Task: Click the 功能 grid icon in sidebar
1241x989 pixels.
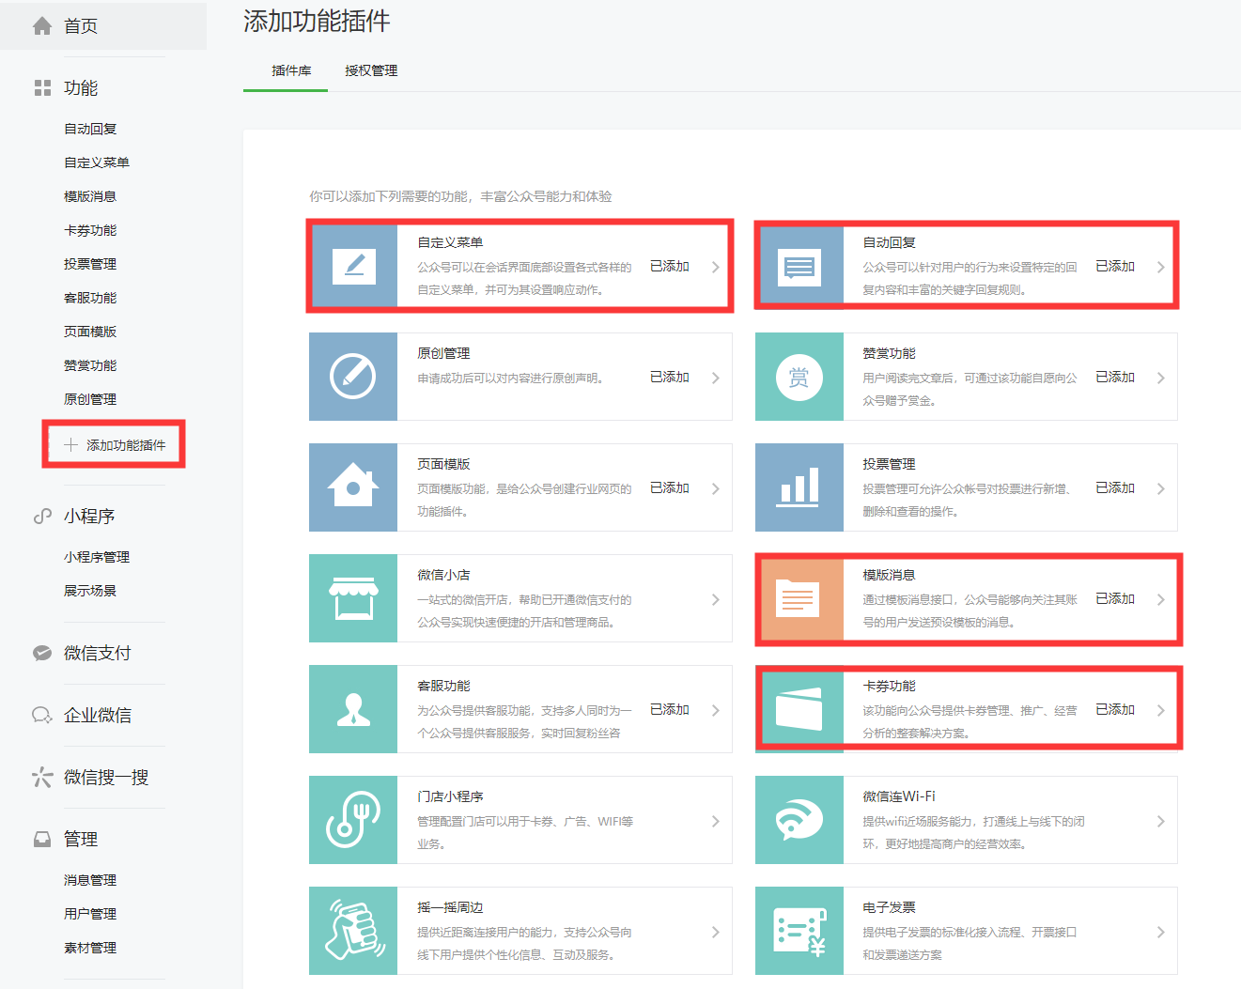Action: (x=42, y=88)
